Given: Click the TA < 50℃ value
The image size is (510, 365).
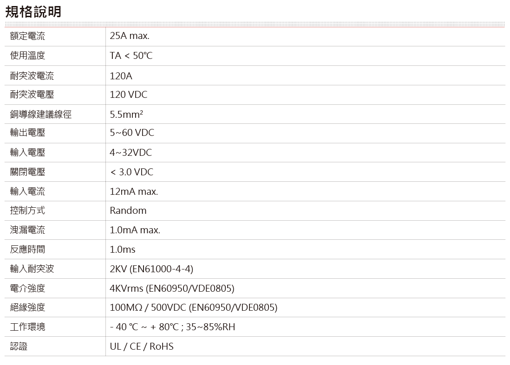Looking at the screenshot, I should [131, 56].
